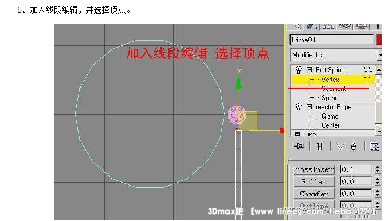Click the Outline button
392x221 pixels.
(x=313, y=206)
